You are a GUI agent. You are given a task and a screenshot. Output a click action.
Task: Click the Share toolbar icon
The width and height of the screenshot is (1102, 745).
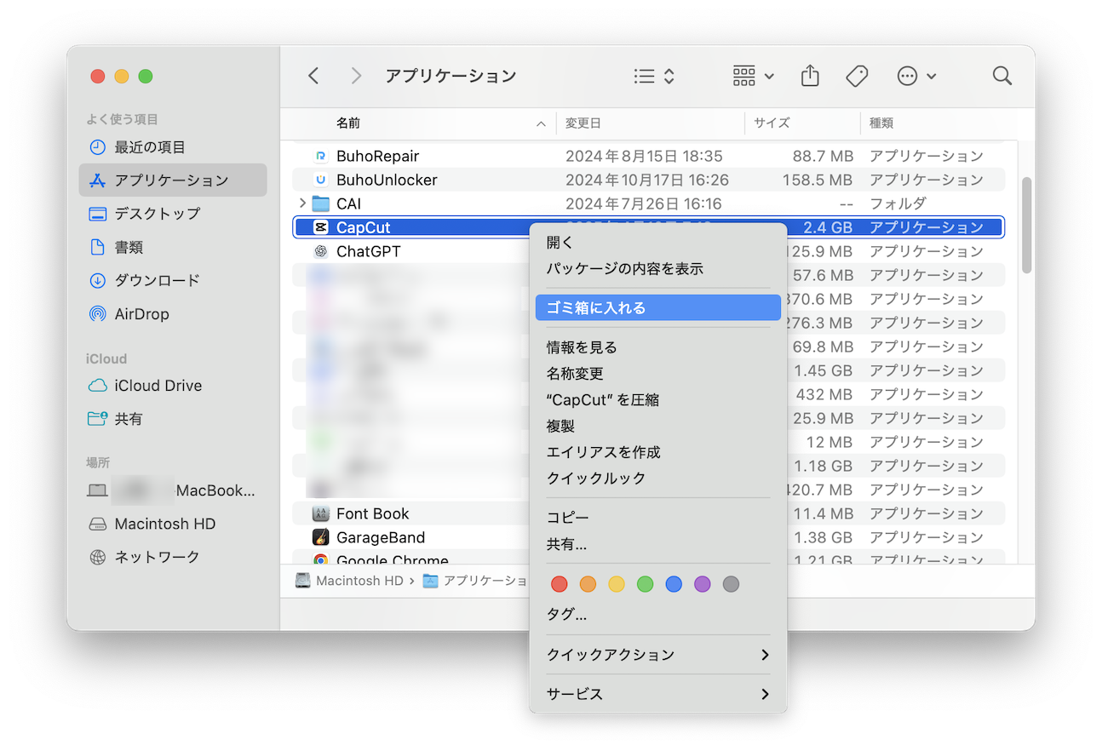(x=810, y=76)
